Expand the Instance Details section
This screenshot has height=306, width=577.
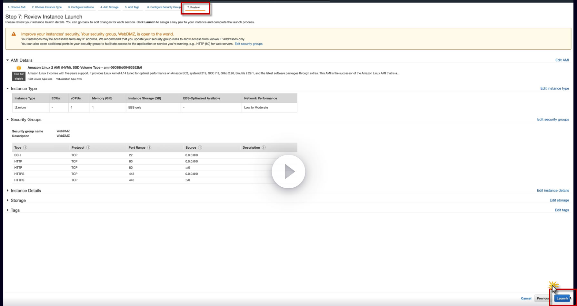point(7,191)
